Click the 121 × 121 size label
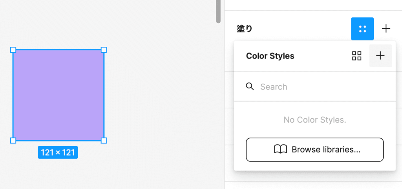 click(58, 152)
